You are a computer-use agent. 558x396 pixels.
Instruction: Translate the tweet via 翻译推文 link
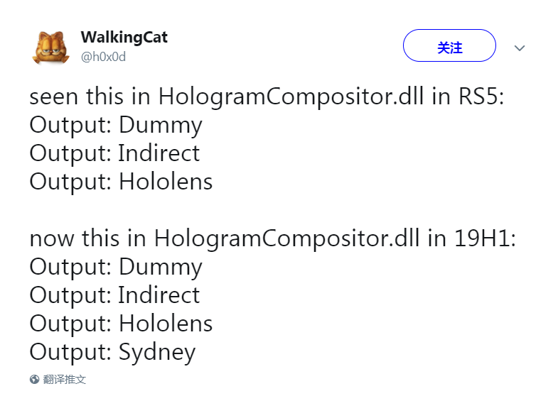65,379
